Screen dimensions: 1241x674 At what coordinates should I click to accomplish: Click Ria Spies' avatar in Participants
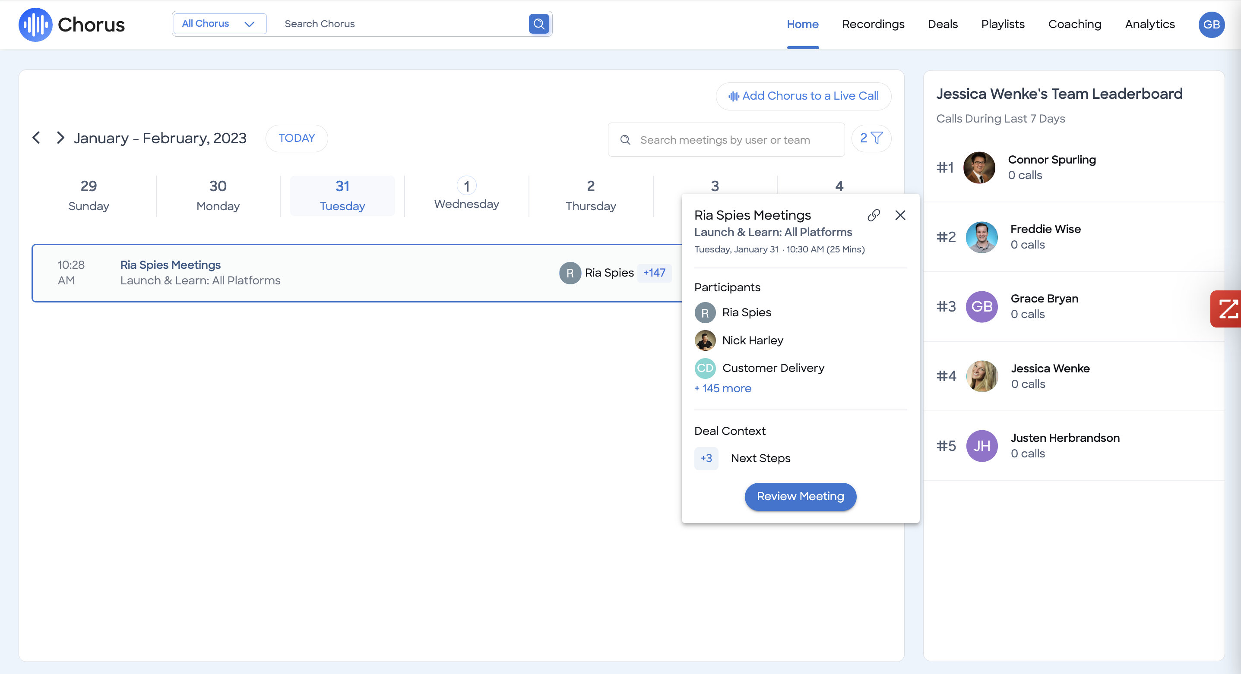[x=705, y=312]
